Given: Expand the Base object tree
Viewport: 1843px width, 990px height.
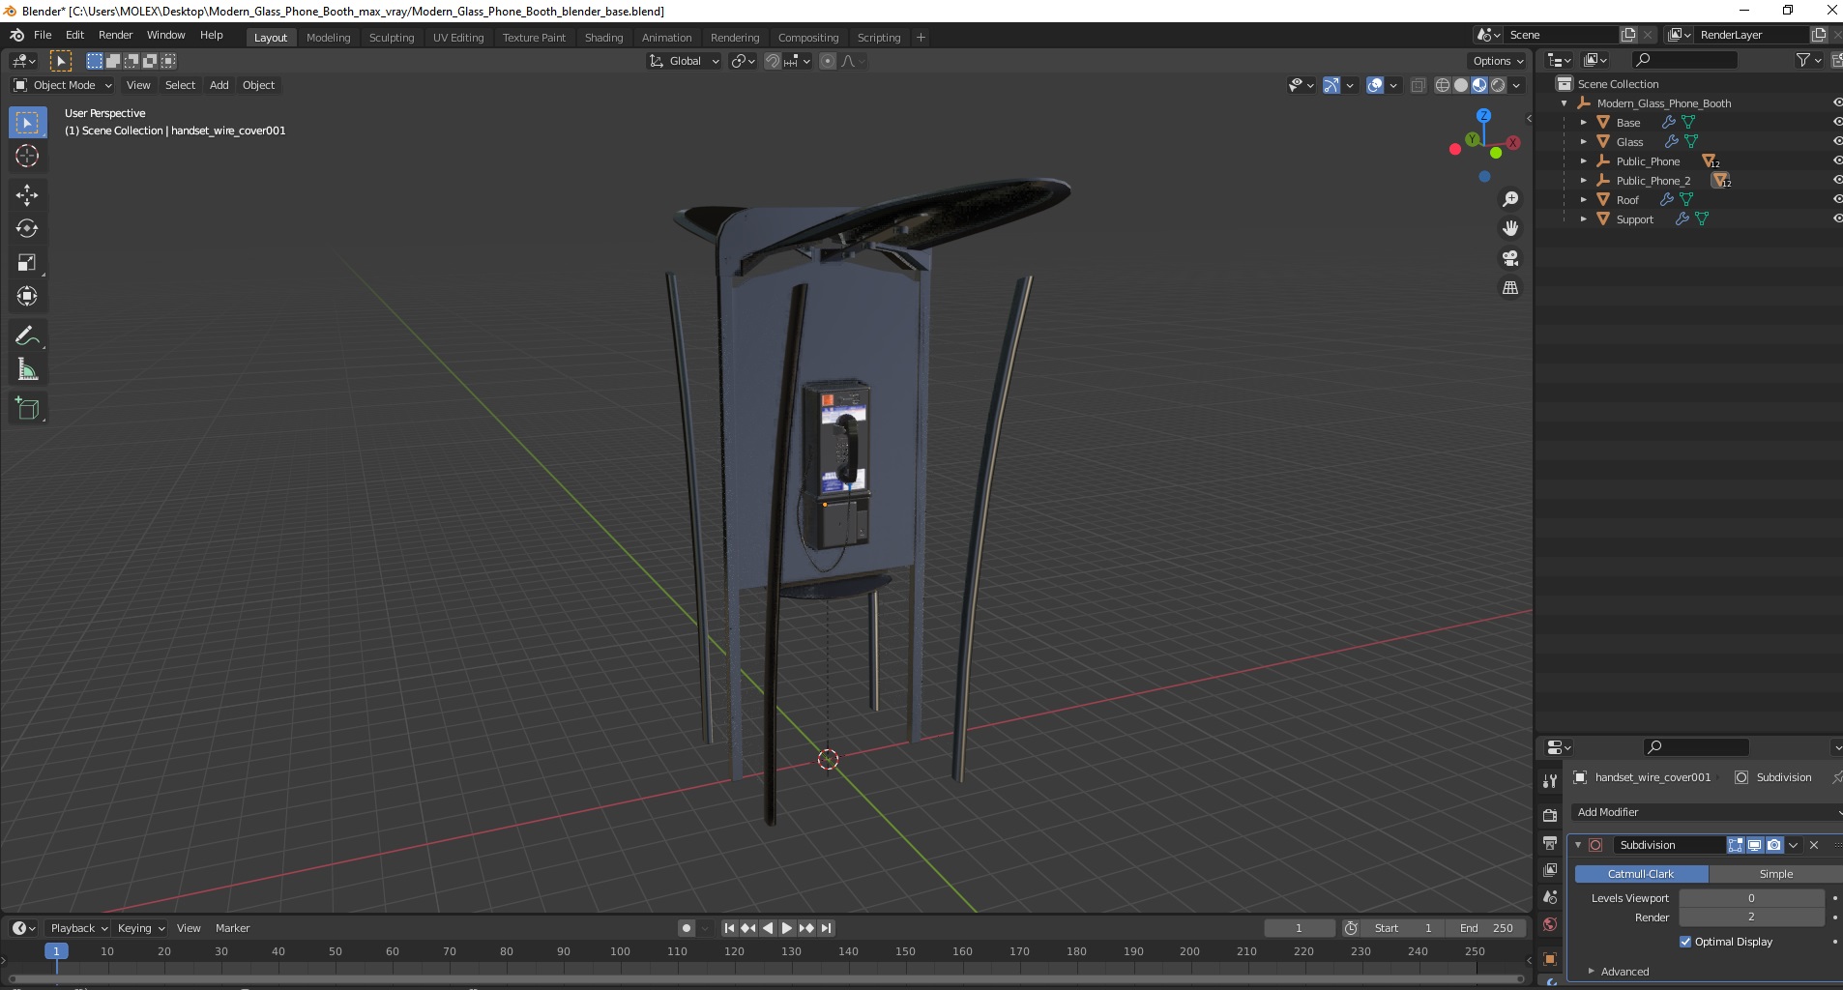Looking at the screenshot, I should 1583,123.
